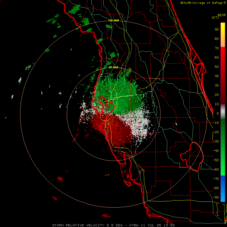Click the -30 scale label

coord(216,141)
